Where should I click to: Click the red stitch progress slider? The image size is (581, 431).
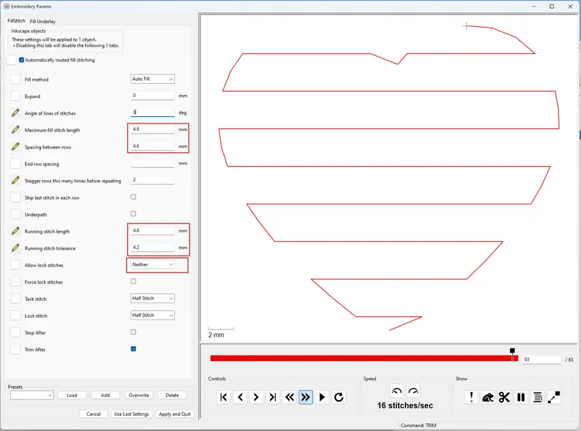point(360,358)
